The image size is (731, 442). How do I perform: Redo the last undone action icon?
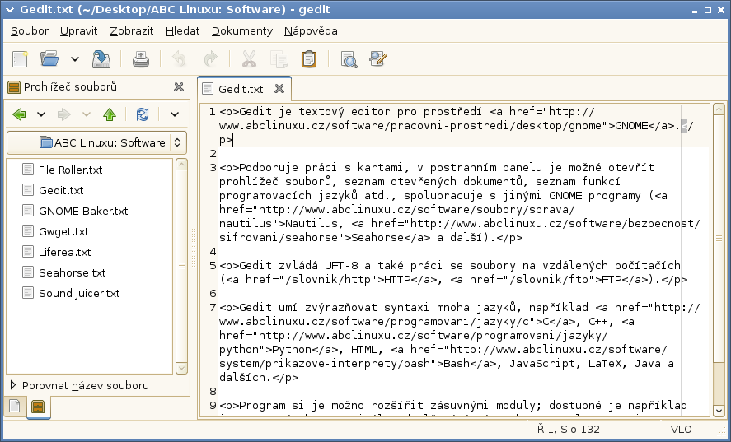211,59
